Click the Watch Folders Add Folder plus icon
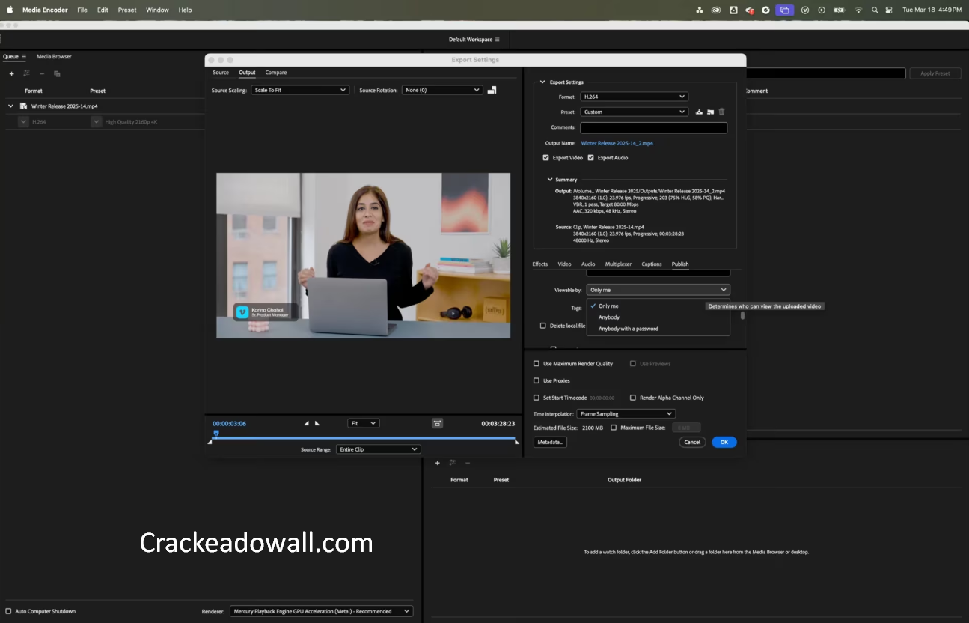 [x=438, y=463]
